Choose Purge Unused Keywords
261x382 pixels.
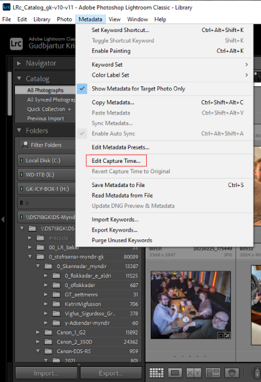tap(164, 241)
